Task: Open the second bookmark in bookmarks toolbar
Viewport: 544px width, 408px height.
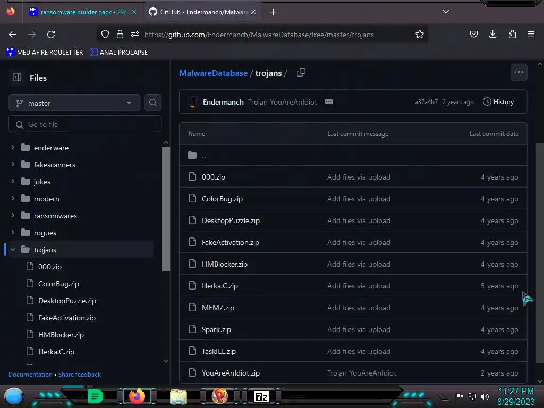Action: [x=118, y=53]
